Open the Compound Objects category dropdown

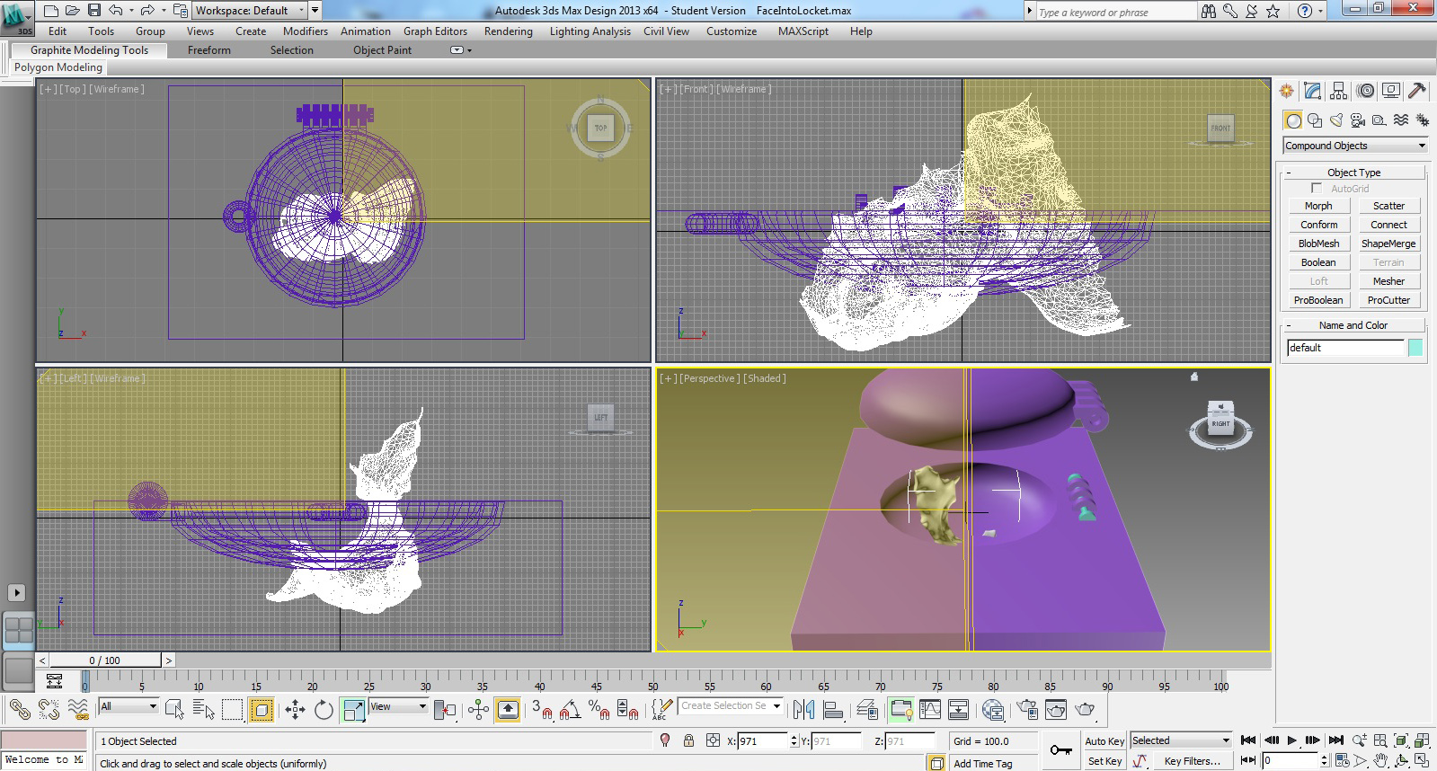pyautogui.click(x=1355, y=146)
